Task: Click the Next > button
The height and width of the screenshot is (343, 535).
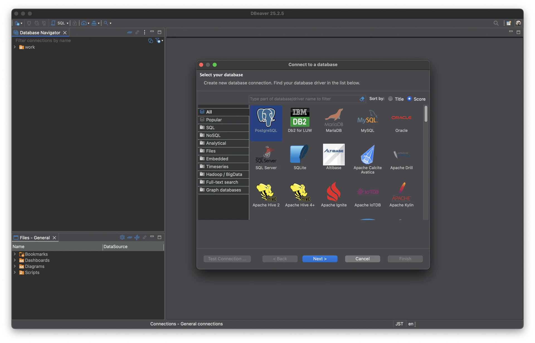Action: pyautogui.click(x=320, y=259)
